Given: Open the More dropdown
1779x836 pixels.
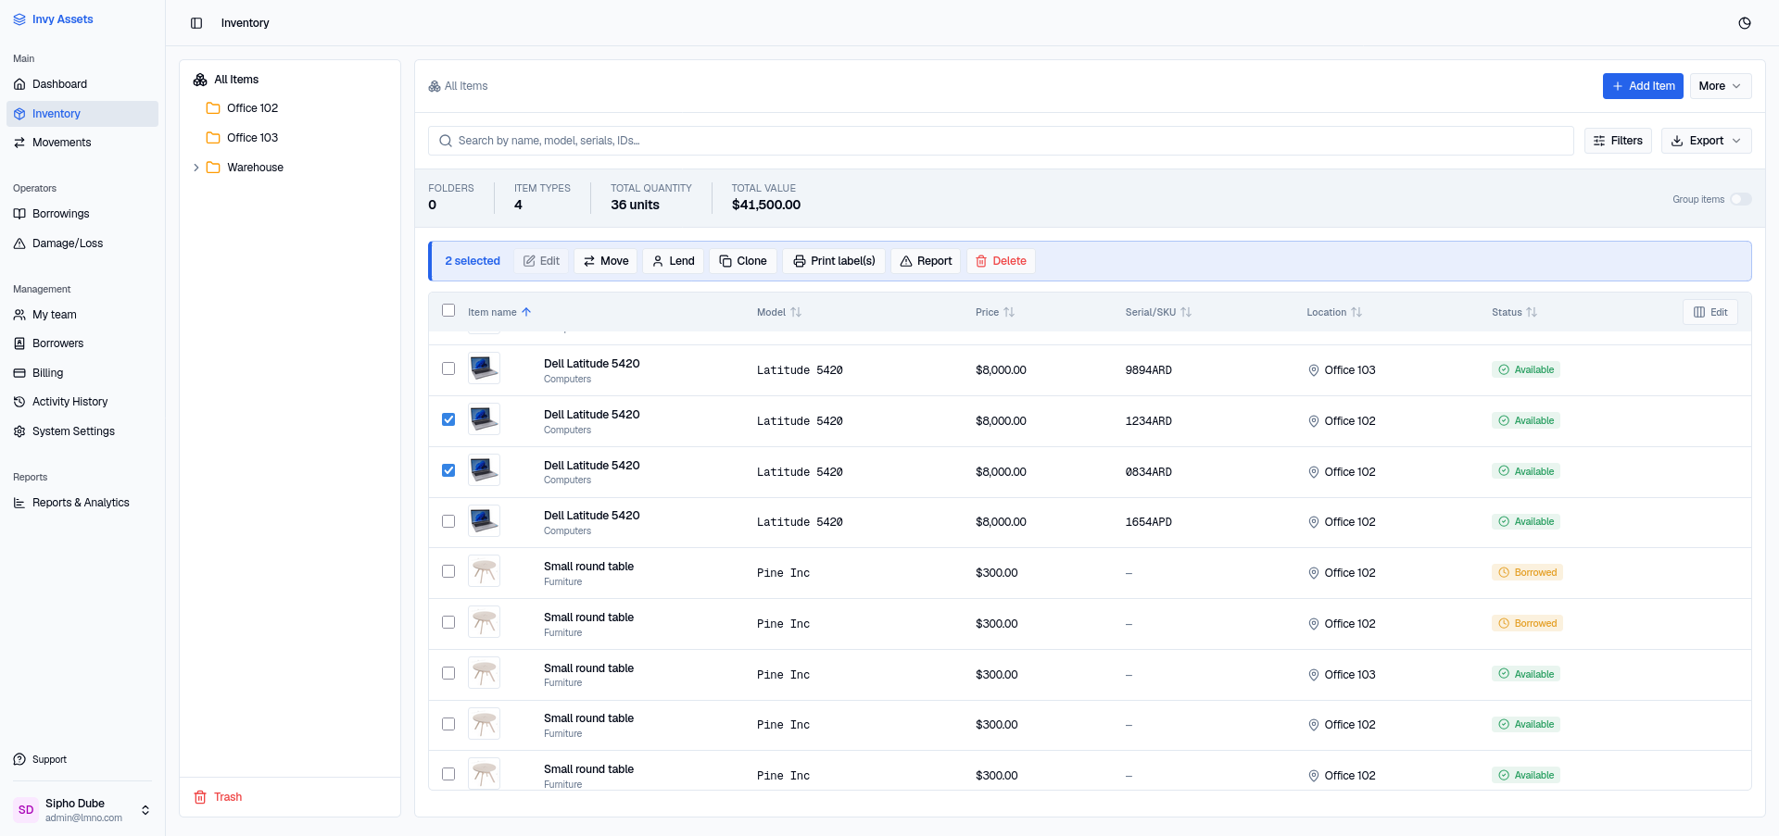Looking at the screenshot, I should [x=1721, y=86].
